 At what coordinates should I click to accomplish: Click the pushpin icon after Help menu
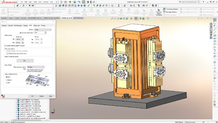click(56, 2)
